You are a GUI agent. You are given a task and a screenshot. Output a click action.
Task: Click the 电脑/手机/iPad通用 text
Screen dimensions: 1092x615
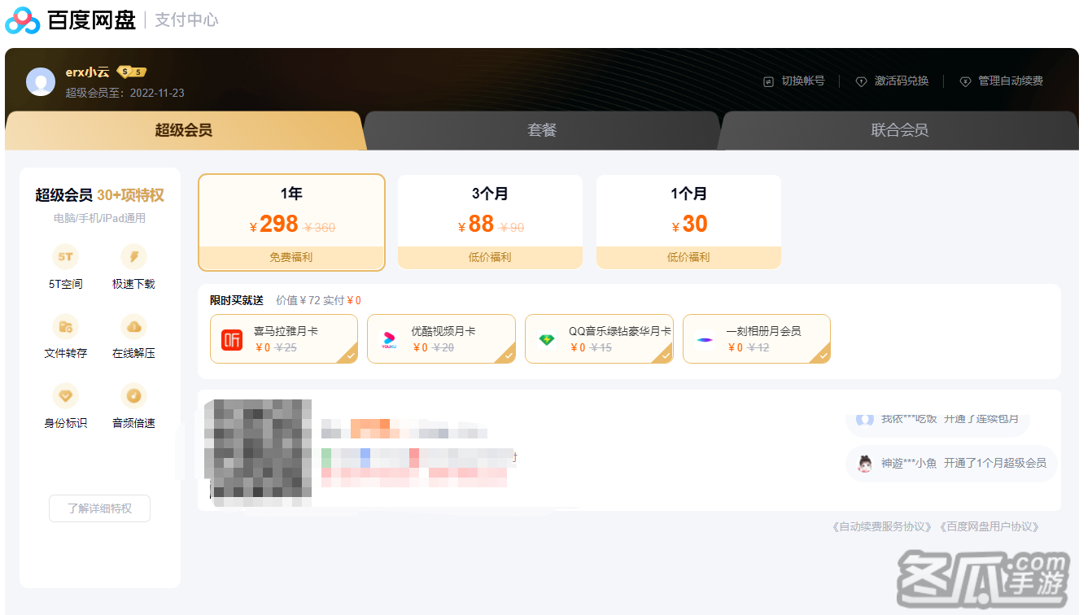[99, 218]
